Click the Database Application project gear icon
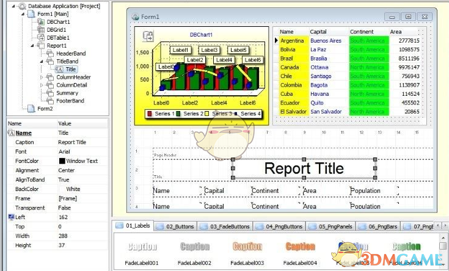449x271 pixels. coord(23,5)
